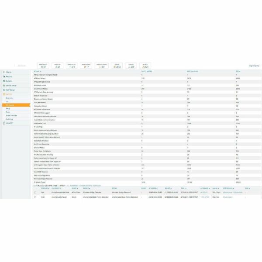
Task: Click the Clients status counter in header
Action: (131, 65)
